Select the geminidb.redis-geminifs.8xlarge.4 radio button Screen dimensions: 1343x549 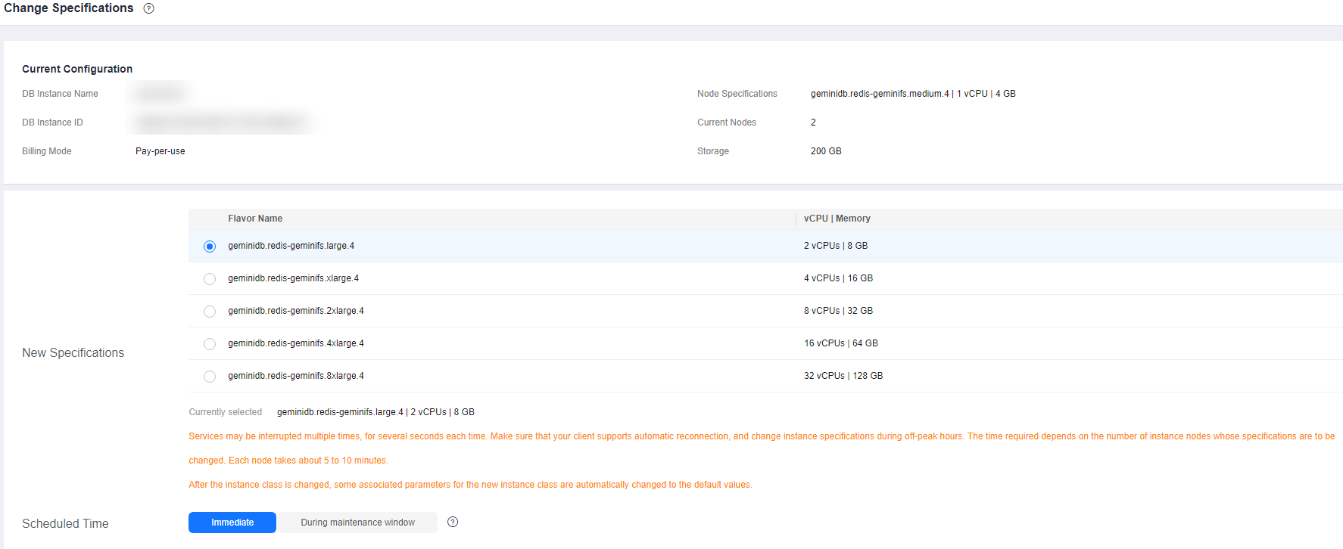coord(210,377)
